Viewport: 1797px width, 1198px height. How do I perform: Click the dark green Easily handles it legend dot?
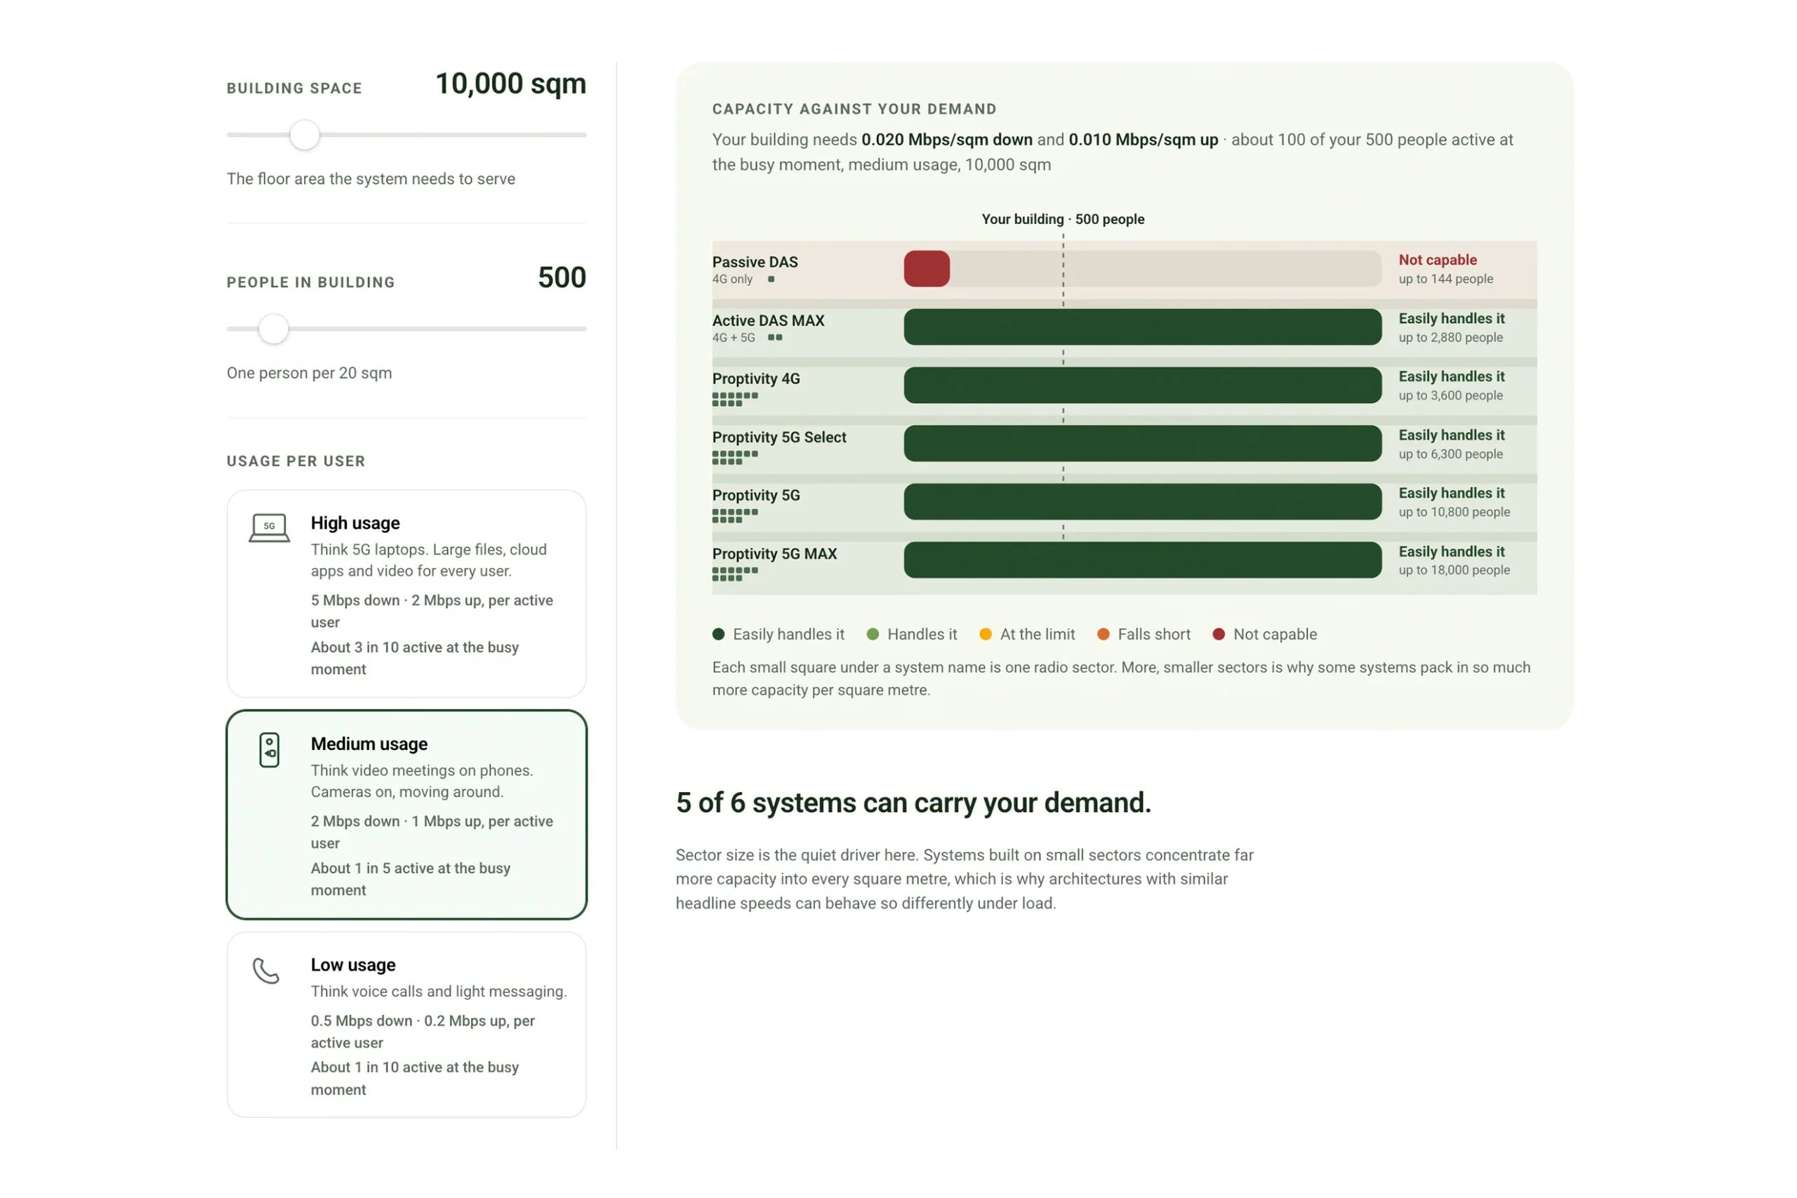718,634
